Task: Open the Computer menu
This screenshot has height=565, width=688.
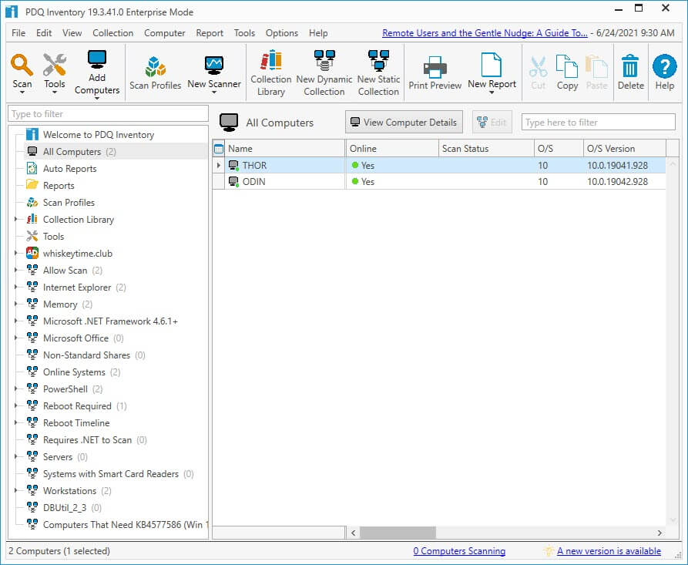Action: (165, 33)
